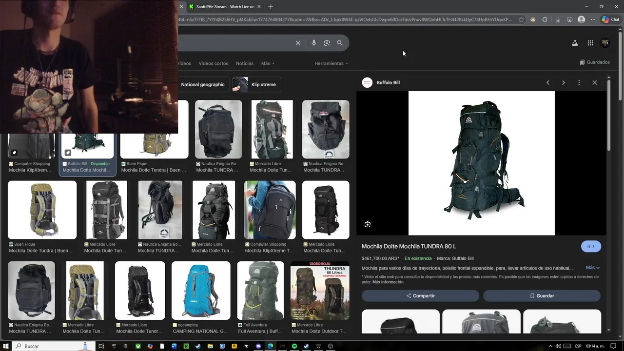Click the browser address bar URL
The image size is (624, 351).
(345, 19)
